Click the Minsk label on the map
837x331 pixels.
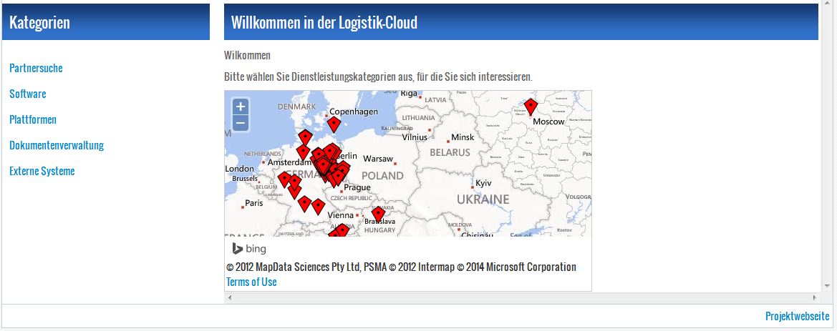click(463, 137)
